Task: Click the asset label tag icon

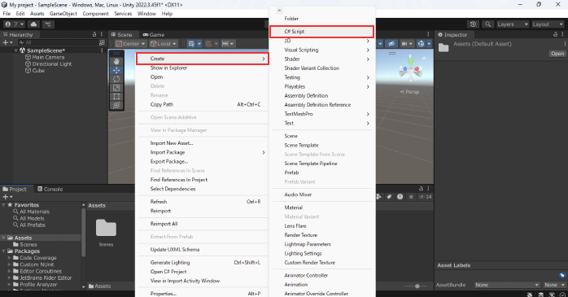Action: tap(561, 275)
